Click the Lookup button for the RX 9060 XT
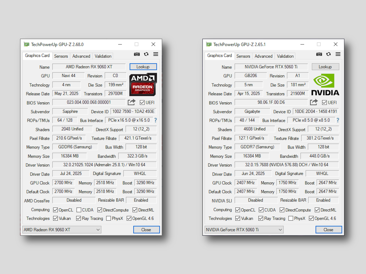The image size is (366, 274). point(143,67)
